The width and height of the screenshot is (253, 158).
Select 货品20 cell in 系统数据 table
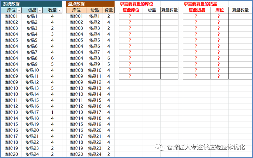click(x=32, y=130)
